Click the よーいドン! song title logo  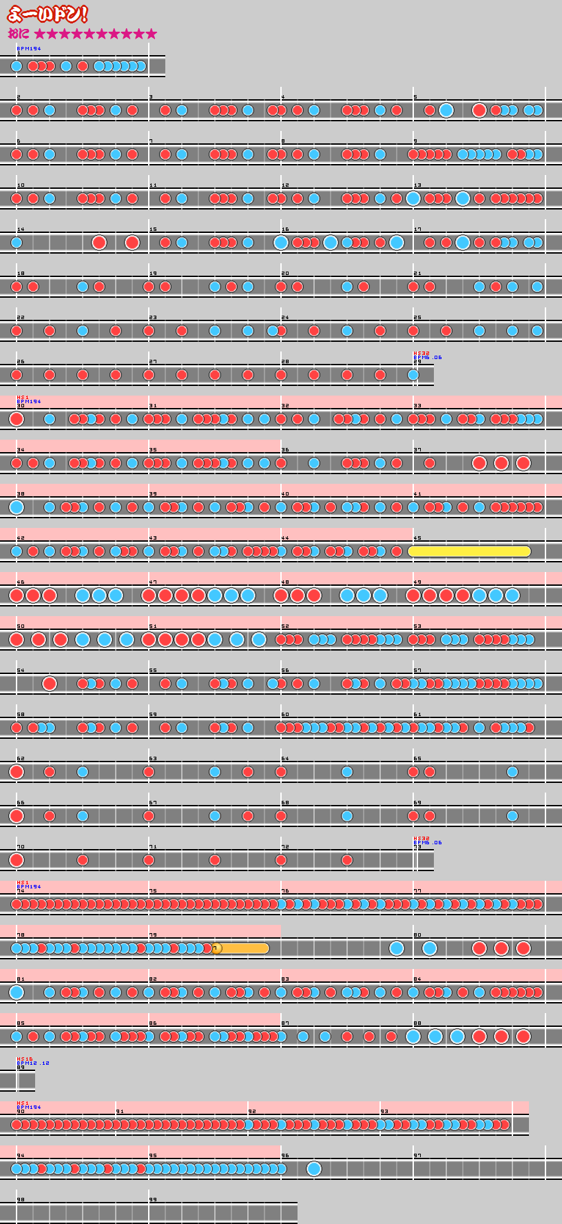pos(48,14)
